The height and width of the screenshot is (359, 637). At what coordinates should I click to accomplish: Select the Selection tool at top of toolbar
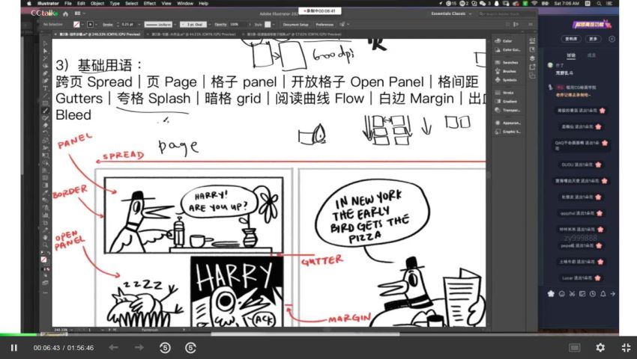pyautogui.click(x=45, y=43)
